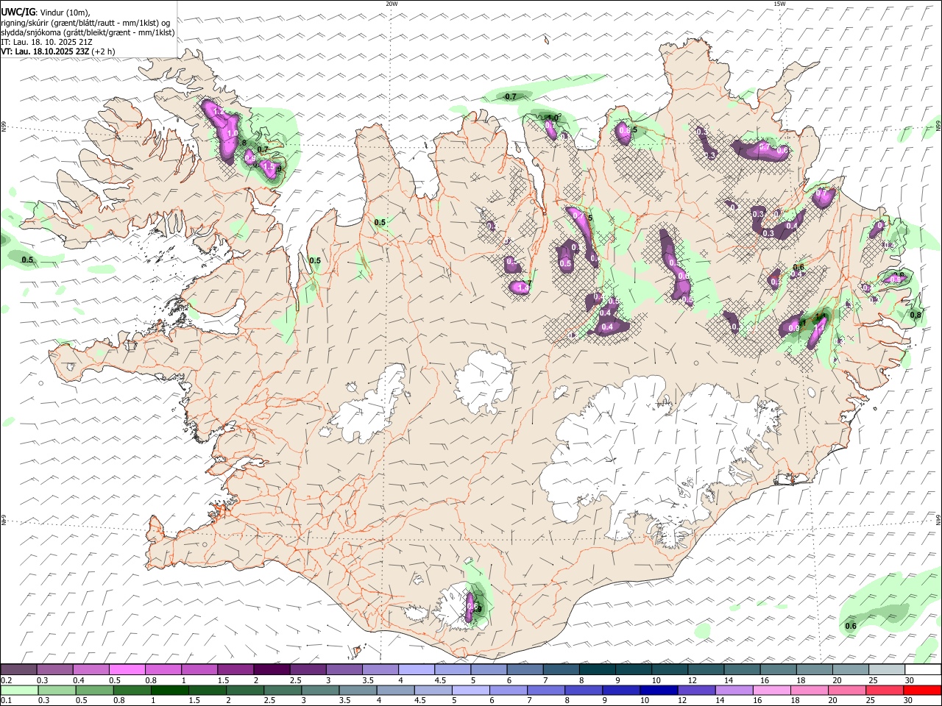Click the '0.1' value on the legend scale
The image size is (942, 706).
[x=6, y=701]
